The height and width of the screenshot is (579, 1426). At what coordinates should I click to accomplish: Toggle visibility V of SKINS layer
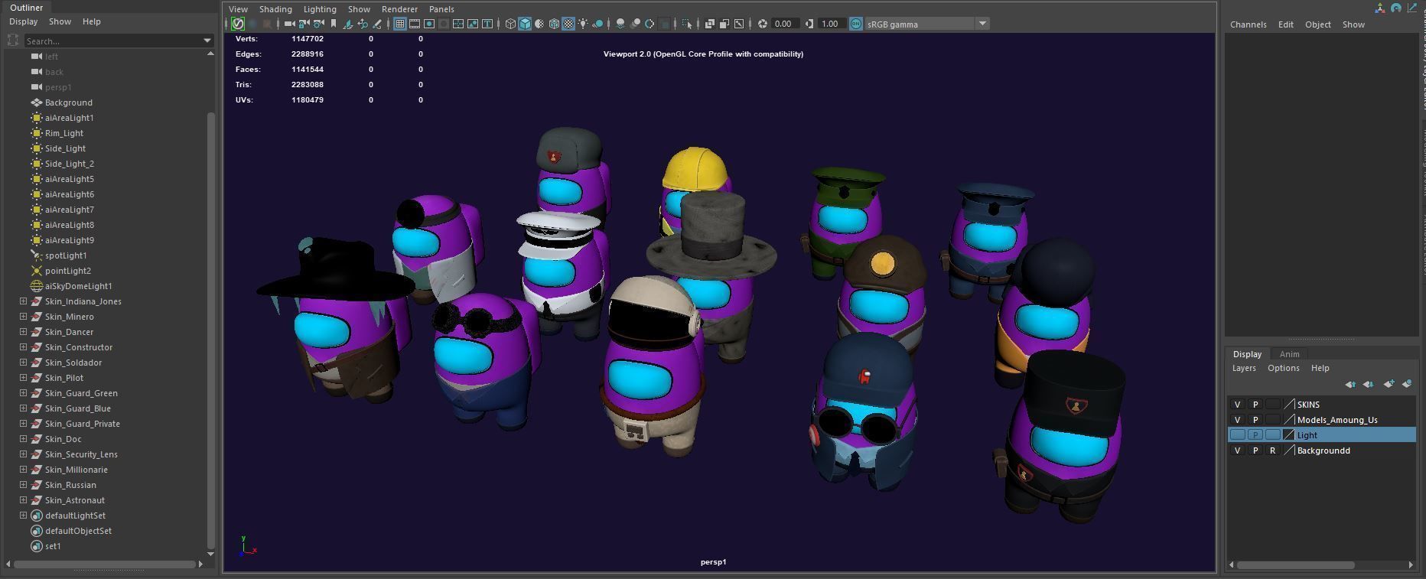click(x=1237, y=405)
